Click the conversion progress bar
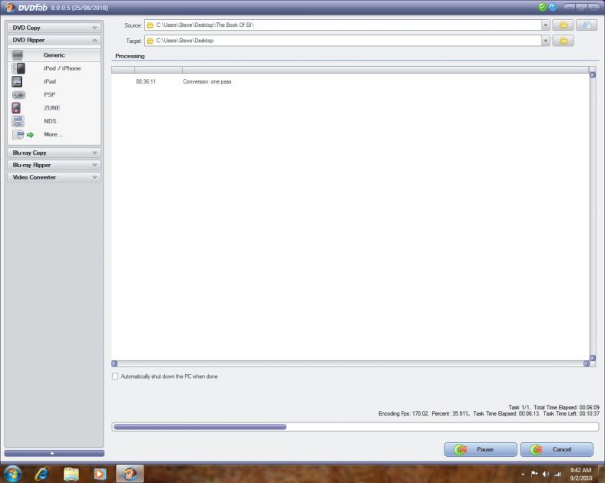The width and height of the screenshot is (605, 483). click(355, 427)
